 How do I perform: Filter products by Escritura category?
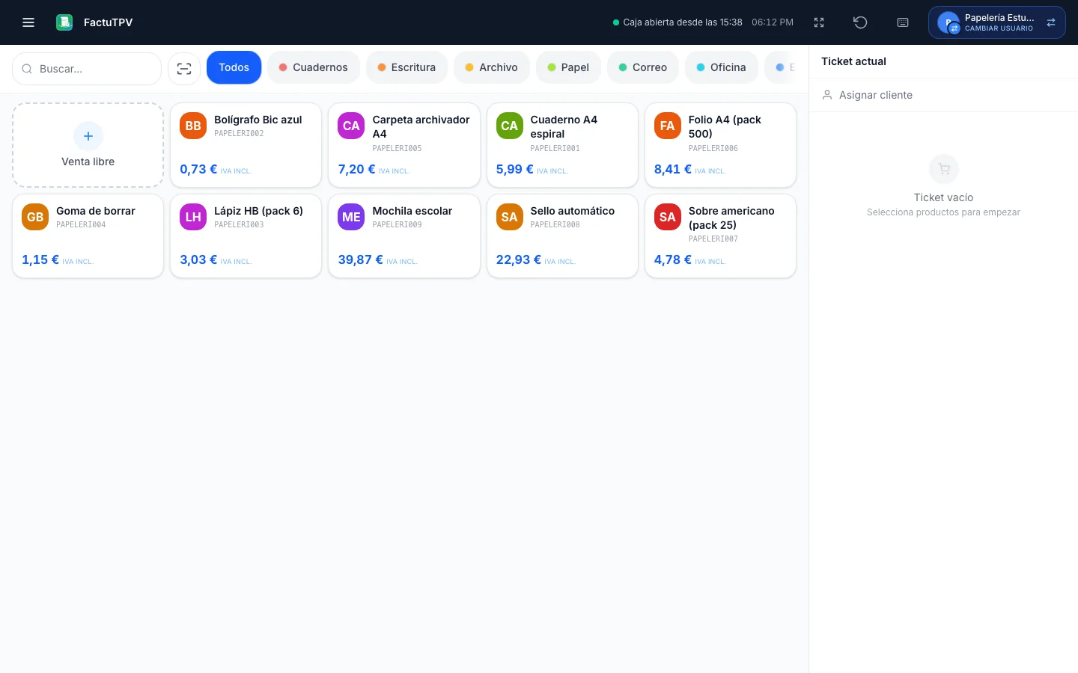coord(406,67)
